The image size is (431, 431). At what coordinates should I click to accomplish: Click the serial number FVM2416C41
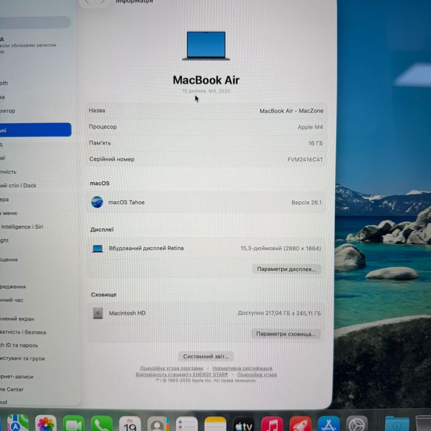click(x=305, y=159)
